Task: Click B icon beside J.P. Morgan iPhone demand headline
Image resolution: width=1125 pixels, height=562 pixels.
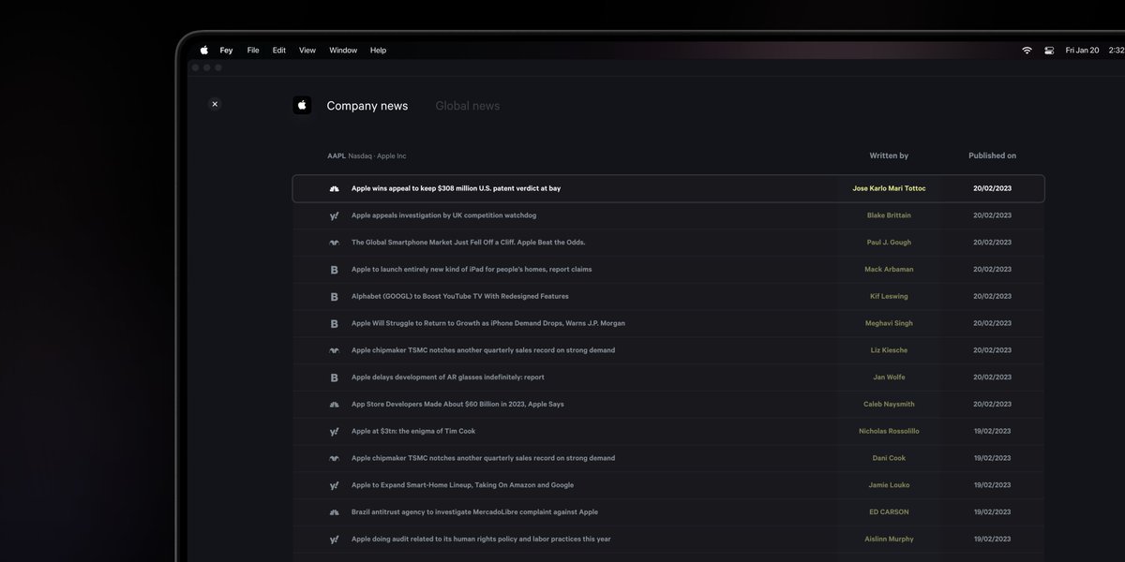Action: click(334, 324)
